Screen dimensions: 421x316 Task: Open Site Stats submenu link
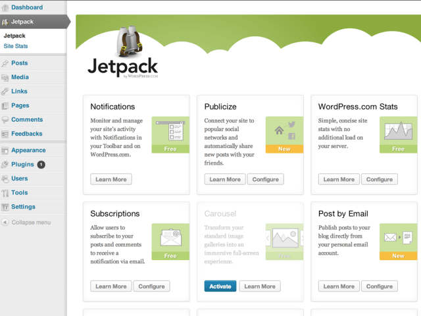pos(16,46)
